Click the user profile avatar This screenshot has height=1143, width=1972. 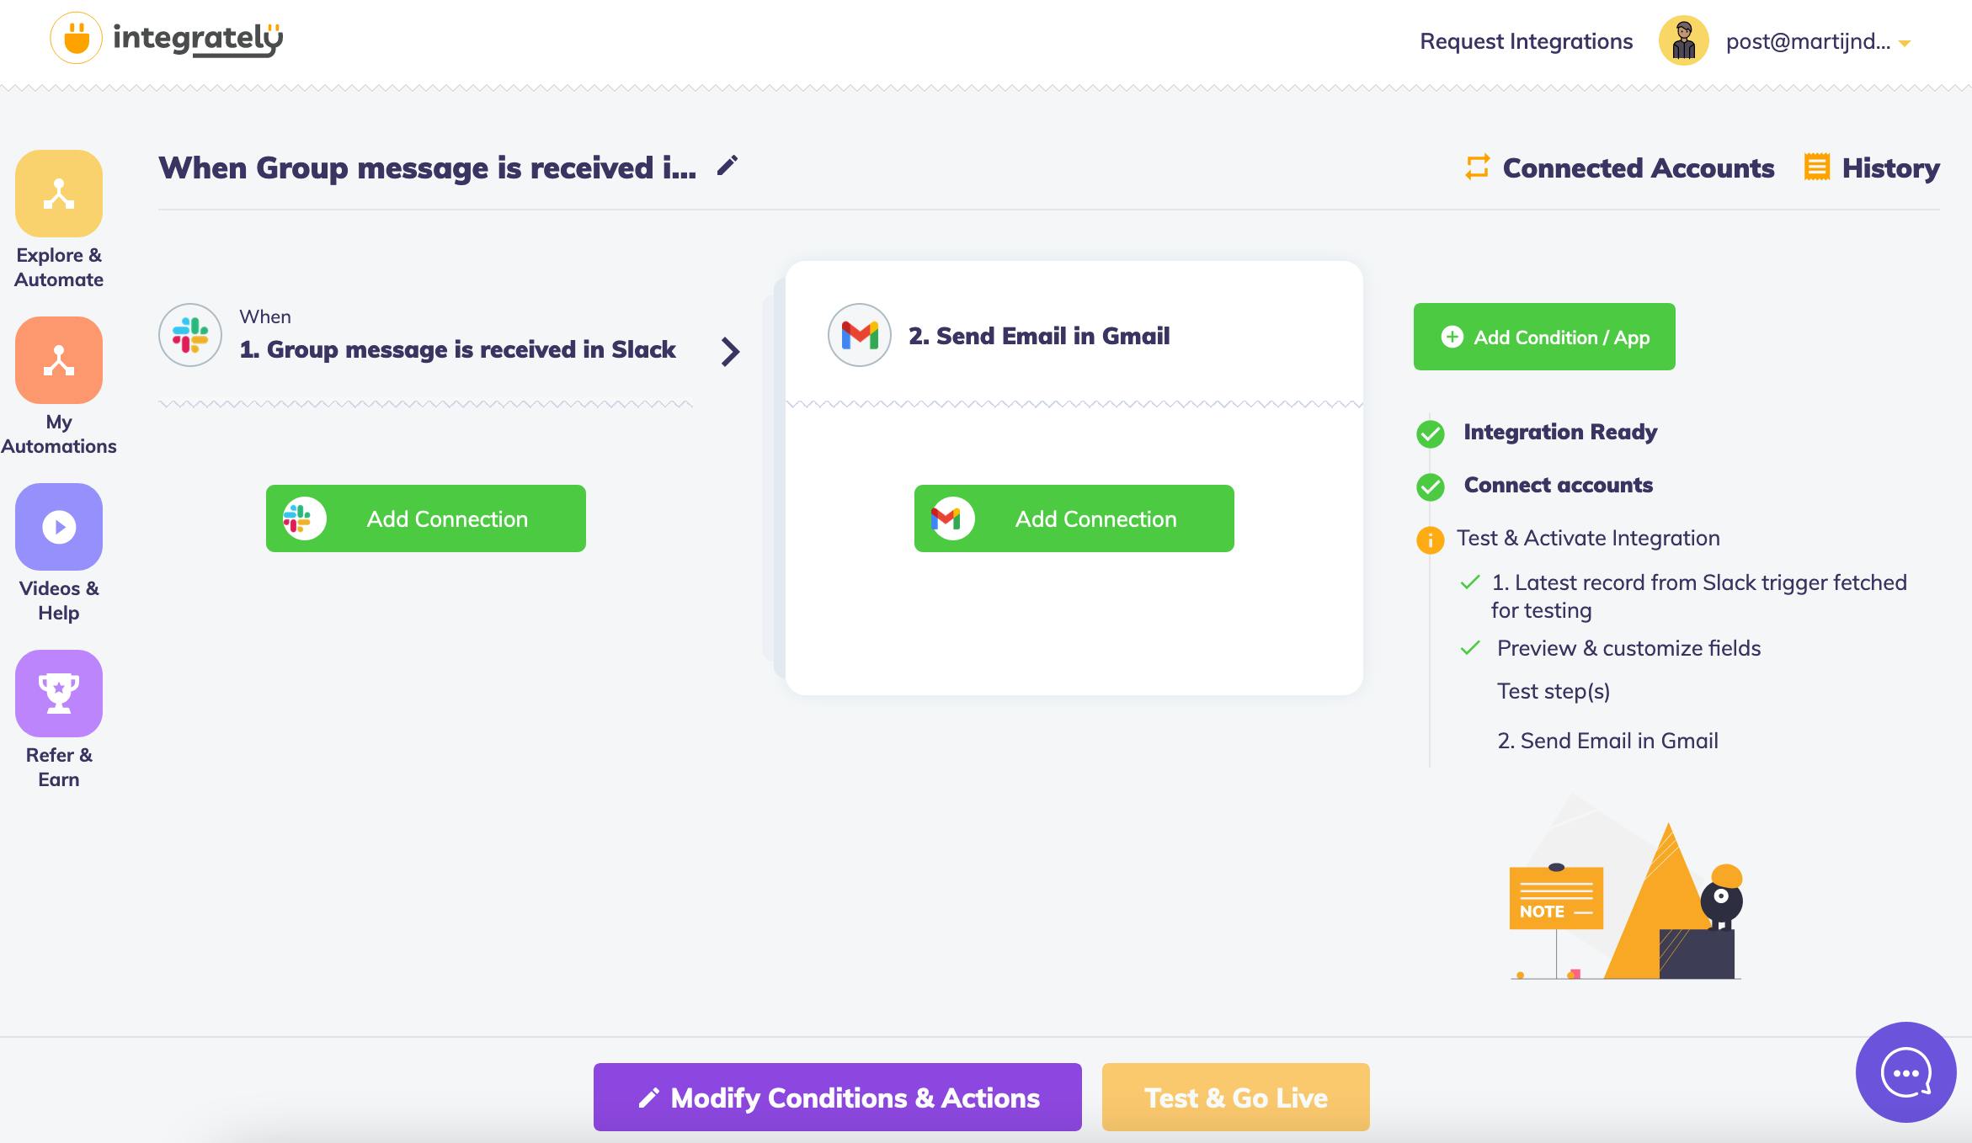coord(1683,40)
